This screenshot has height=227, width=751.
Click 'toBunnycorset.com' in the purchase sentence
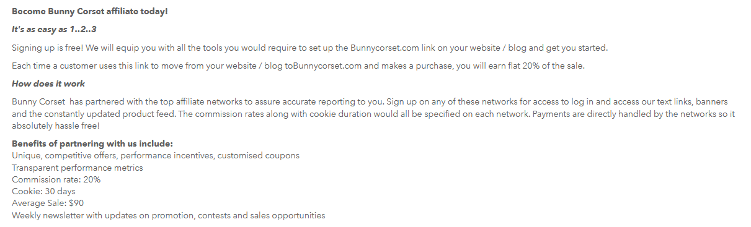[322, 66]
